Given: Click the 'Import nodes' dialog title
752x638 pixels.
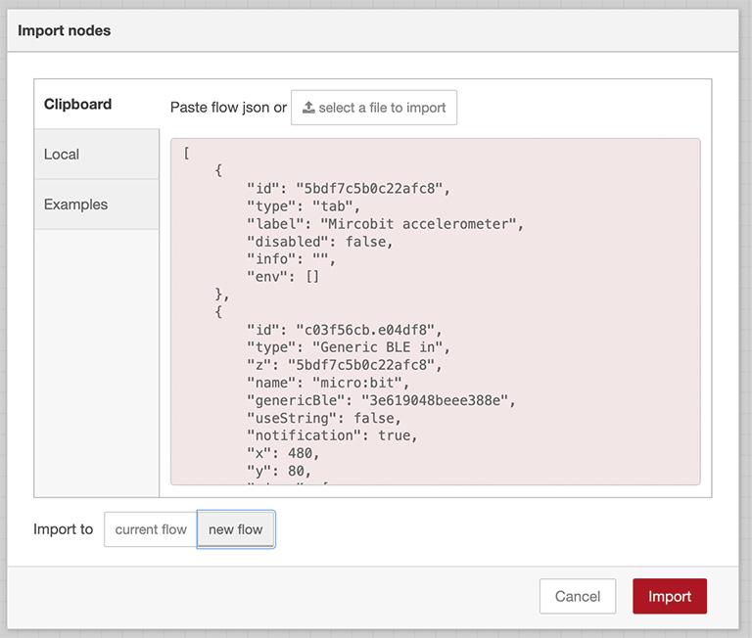Looking at the screenshot, I should pyautogui.click(x=65, y=30).
